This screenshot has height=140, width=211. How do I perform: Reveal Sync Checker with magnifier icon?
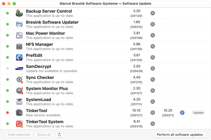(153, 79)
